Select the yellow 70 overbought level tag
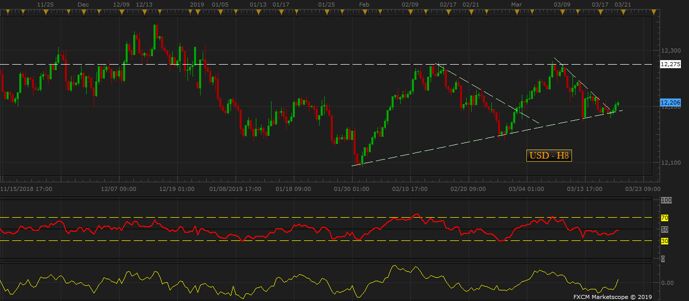This screenshot has width=689, height=301. click(665, 218)
